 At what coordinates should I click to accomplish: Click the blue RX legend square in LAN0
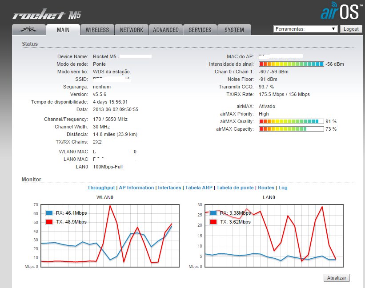pyautogui.click(x=213, y=213)
